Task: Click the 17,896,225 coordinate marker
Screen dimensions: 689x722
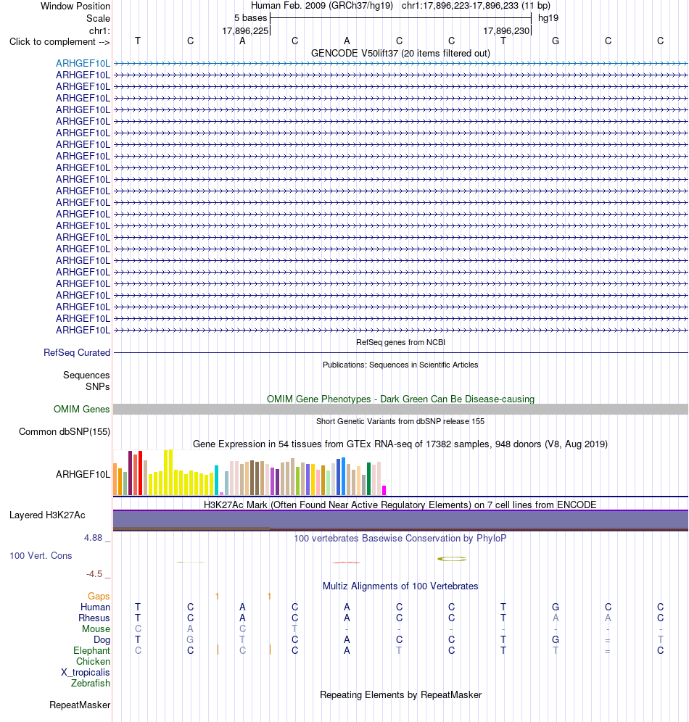Action: coord(245,31)
